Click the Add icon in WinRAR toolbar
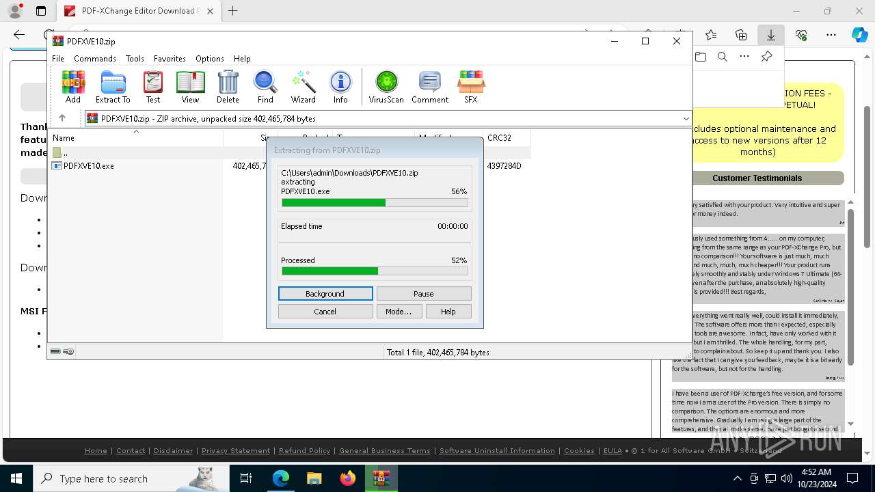Image resolution: width=875 pixels, height=492 pixels. (x=73, y=87)
